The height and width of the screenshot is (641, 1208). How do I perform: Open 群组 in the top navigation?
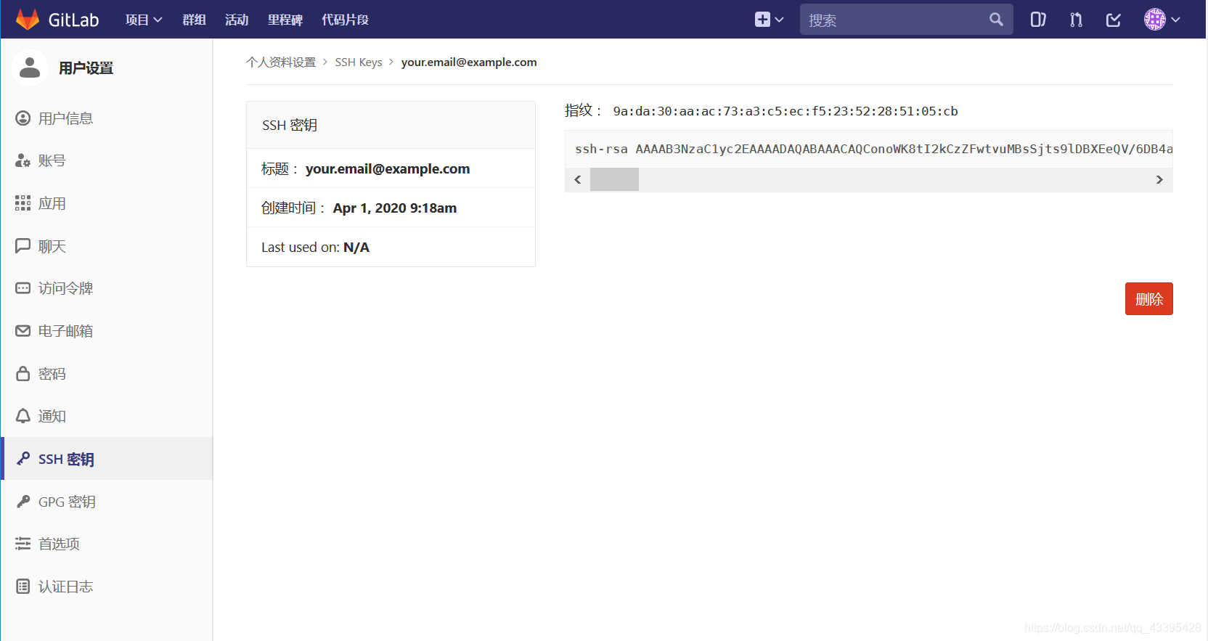(x=194, y=20)
